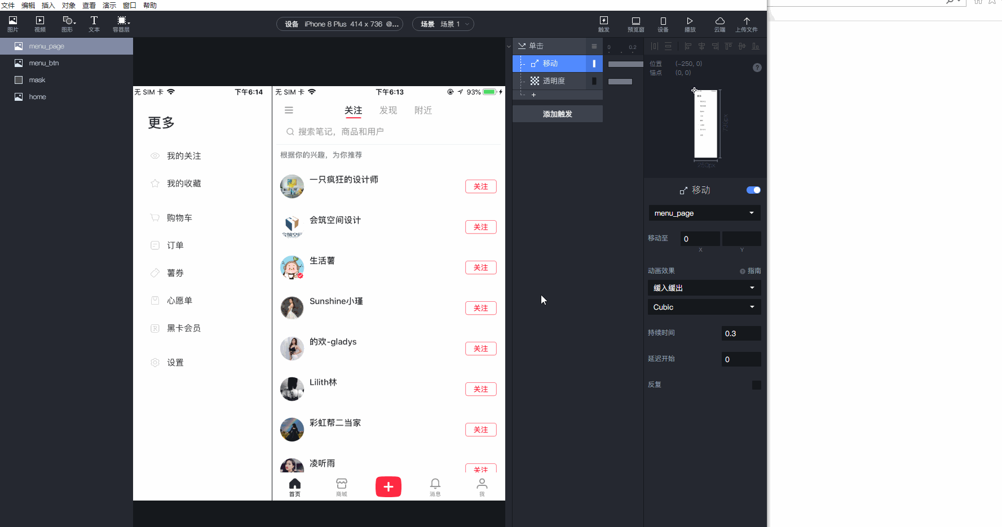Open the help question mark icon
The height and width of the screenshot is (527, 1002).
[757, 68]
